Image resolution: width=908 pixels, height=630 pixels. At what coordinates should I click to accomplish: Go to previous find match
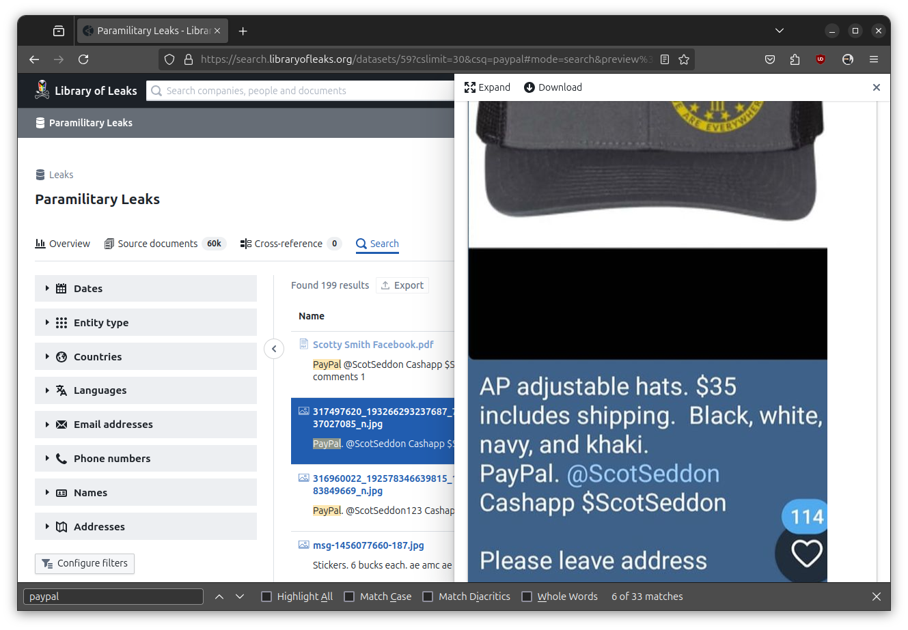point(219,597)
